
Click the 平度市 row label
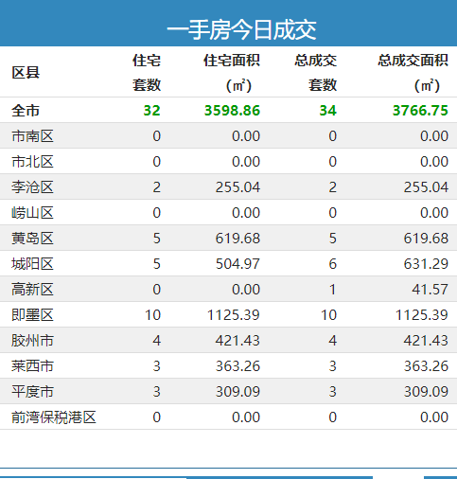point(32,392)
